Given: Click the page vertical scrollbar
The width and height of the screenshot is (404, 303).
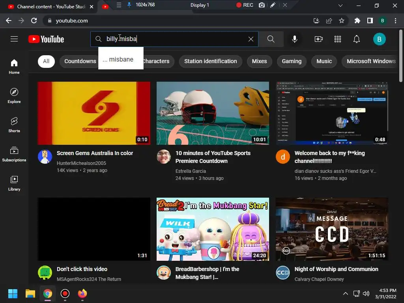Looking at the screenshot, I should pyautogui.click(x=401, y=56).
